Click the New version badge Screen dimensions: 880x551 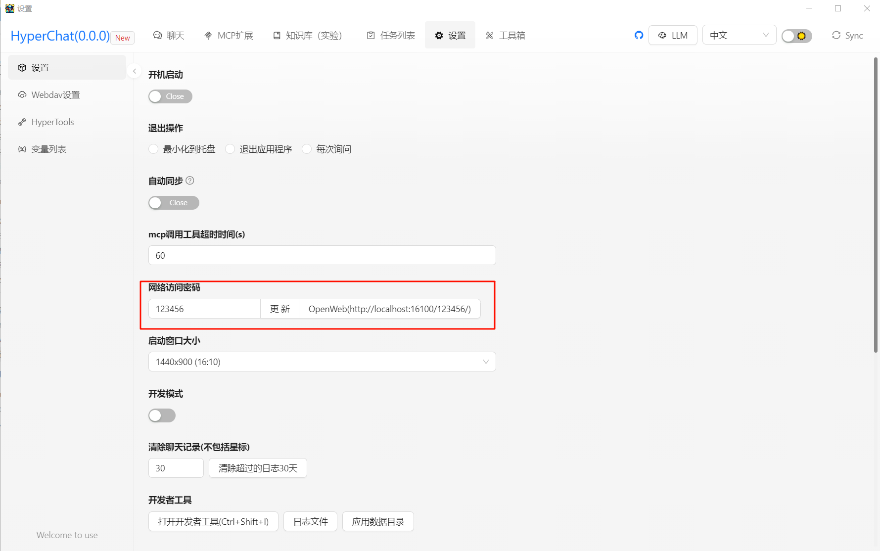(x=122, y=38)
